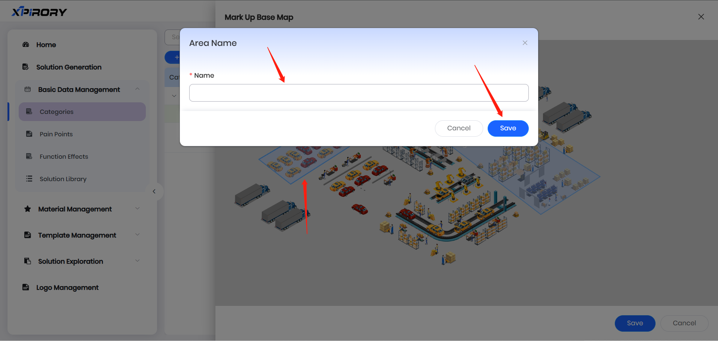718x341 pixels.
Task: Cancel the Area Name dialog
Action: pos(458,128)
